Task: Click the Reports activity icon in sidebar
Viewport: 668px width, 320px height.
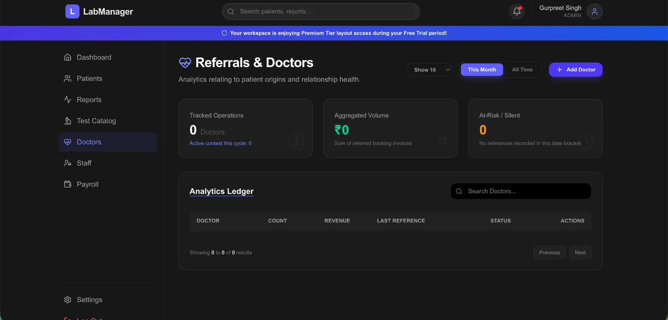Action: (x=68, y=100)
